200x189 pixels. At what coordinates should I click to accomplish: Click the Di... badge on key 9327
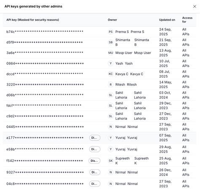click(x=95, y=172)
